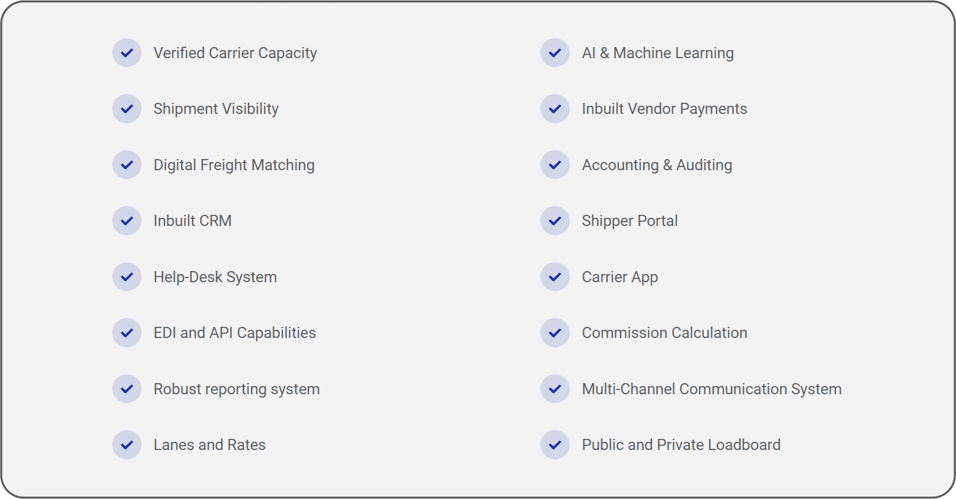The image size is (956, 499).
Task: Open the Robust reporting system item
Action: [237, 389]
